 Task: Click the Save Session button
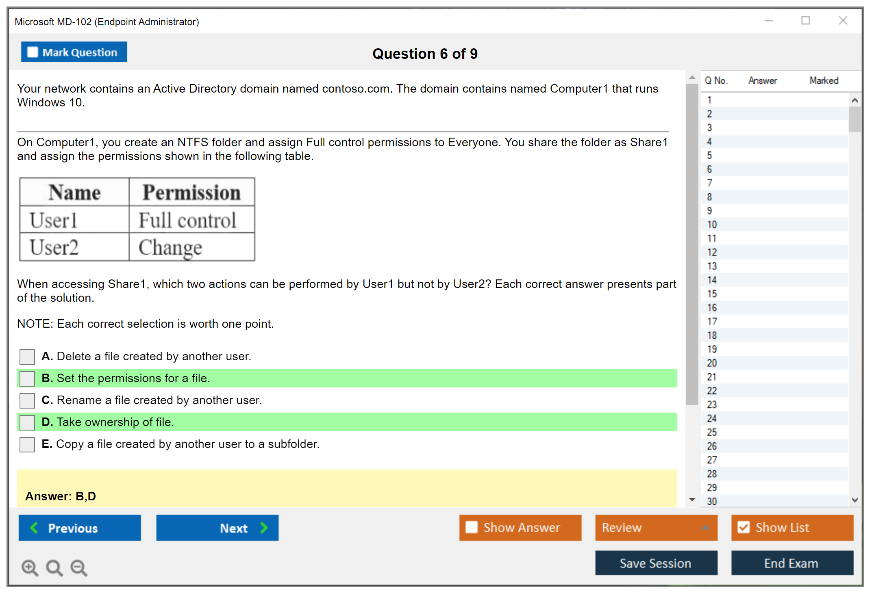point(656,563)
